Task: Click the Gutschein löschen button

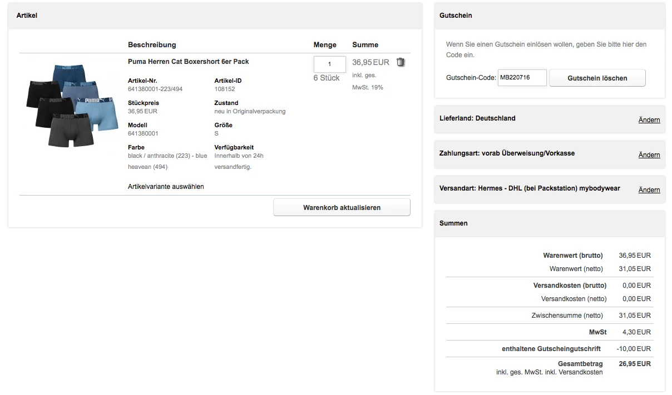Action: (597, 78)
